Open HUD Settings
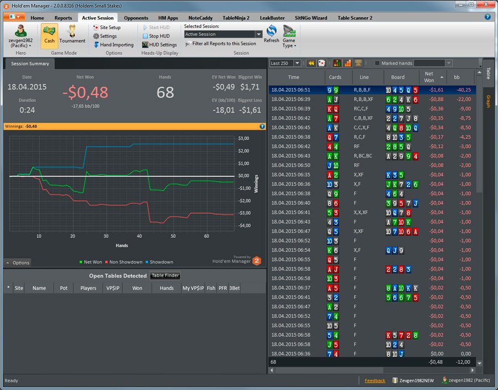 159,44
